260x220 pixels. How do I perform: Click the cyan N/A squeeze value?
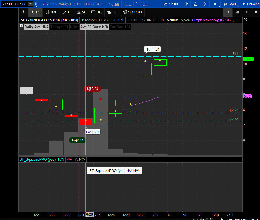tap(61, 159)
